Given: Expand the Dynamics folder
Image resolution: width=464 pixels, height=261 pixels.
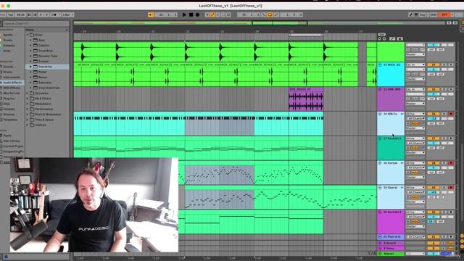Looking at the screenshot, I should (28, 94).
